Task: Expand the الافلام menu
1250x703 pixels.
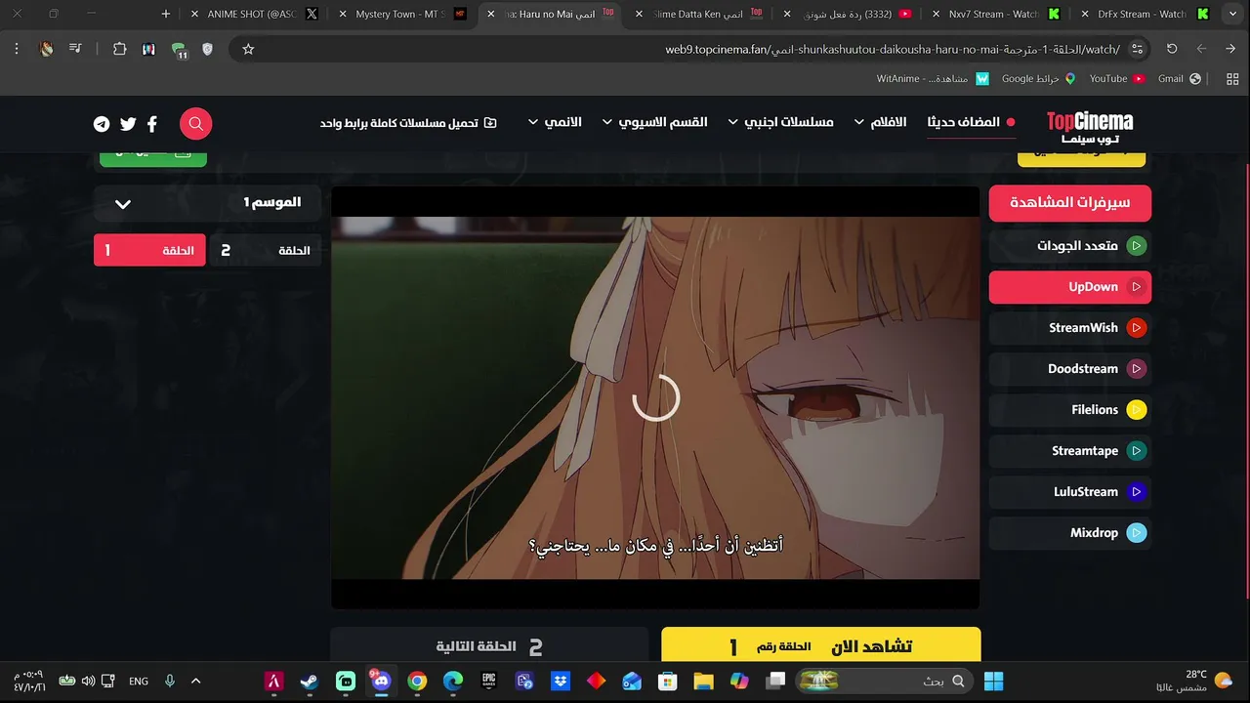Action: click(x=880, y=122)
